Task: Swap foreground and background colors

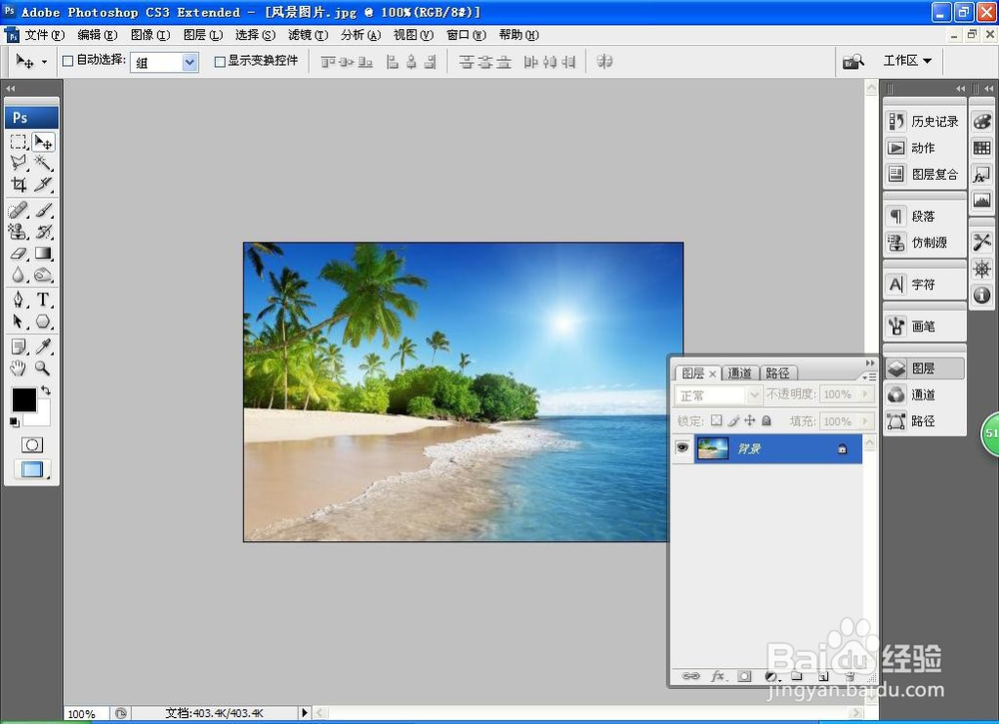Action: (x=46, y=389)
